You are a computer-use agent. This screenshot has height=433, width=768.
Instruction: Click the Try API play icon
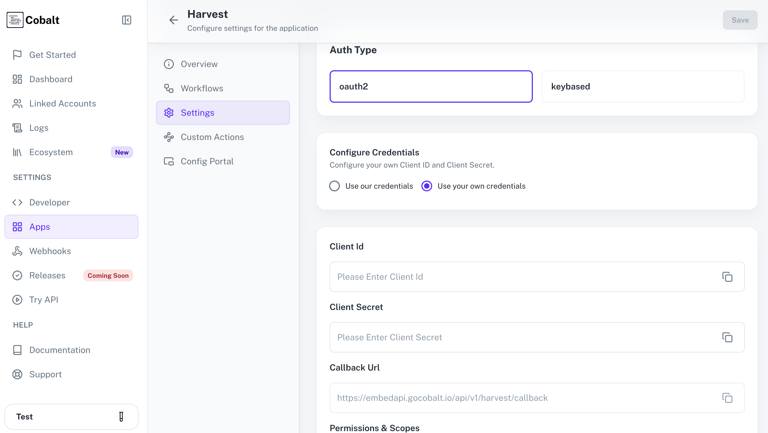[17, 299]
